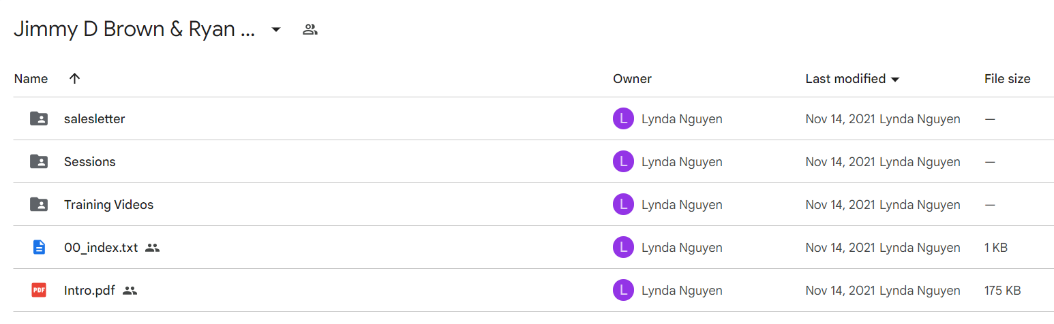1054x324 pixels.
Task: Select the Intro.pdf file name
Action: coord(89,291)
